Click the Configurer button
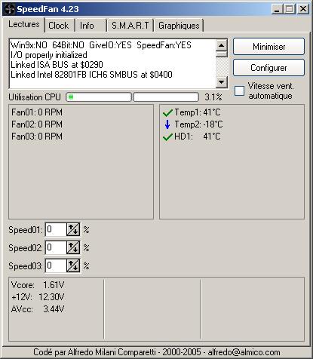Screen dimensions: 313x359 (269, 68)
